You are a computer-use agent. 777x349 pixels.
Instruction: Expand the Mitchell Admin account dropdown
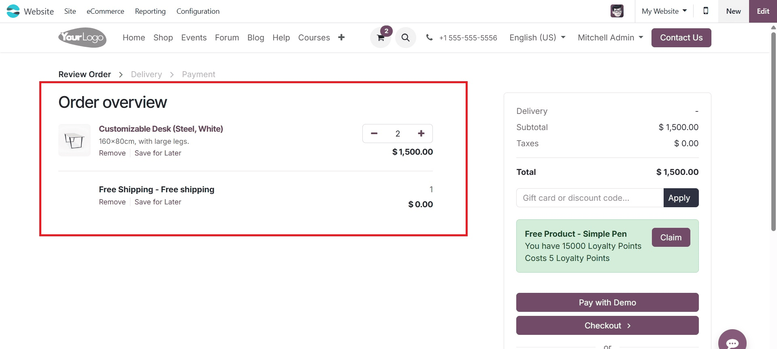point(610,37)
